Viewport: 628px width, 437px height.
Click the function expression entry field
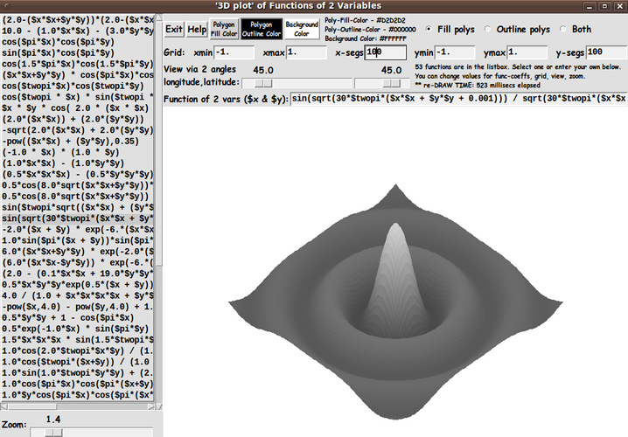459,99
